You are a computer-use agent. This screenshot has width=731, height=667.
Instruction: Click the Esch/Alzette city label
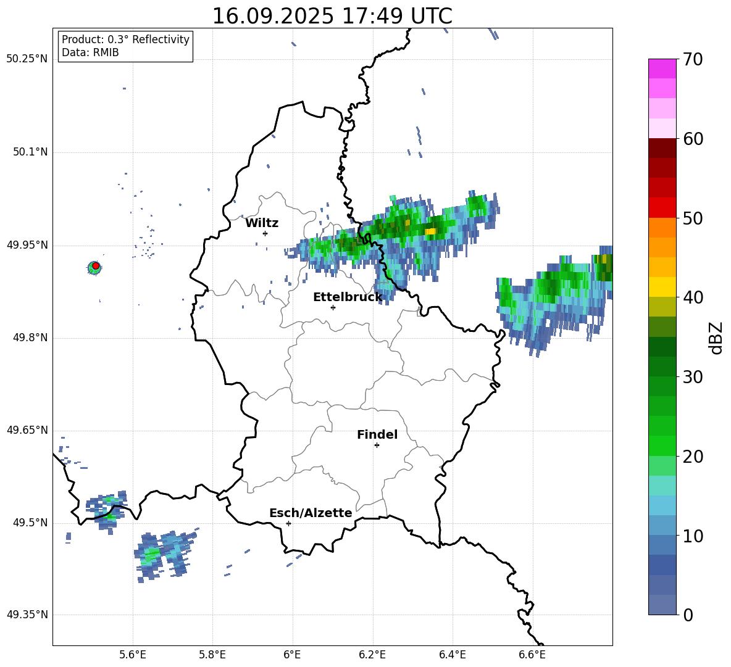coord(311,513)
